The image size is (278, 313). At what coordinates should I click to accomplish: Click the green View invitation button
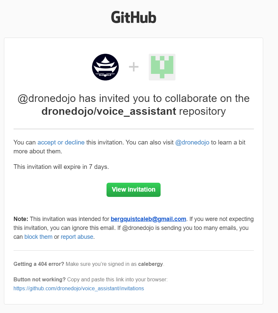[x=134, y=190]
